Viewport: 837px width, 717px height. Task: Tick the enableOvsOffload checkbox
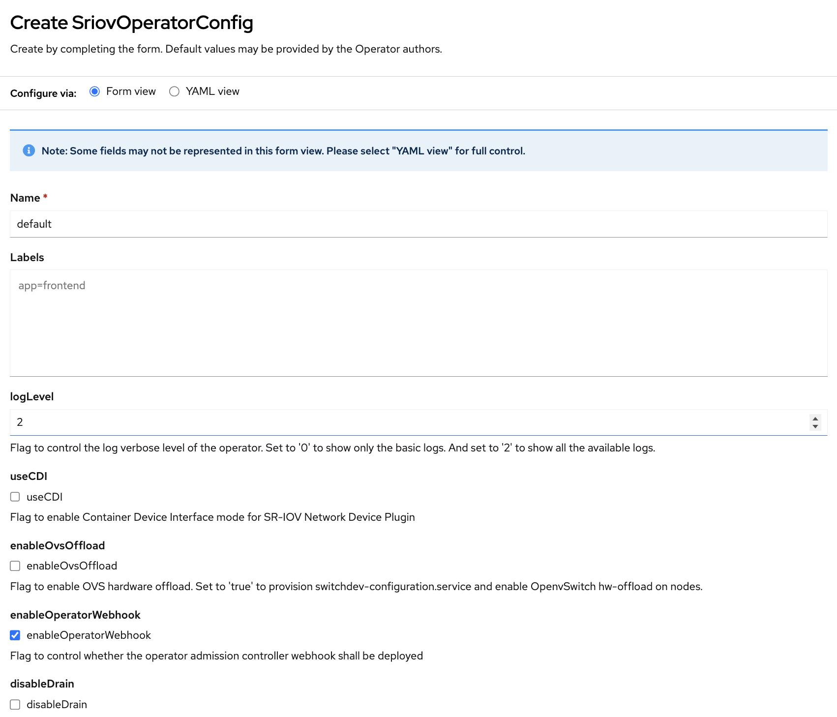pos(15,566)
